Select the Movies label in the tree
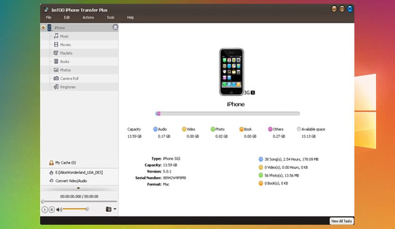Viewport: 395px width, 229px height. pyautogui.click(x=65, y=44)
